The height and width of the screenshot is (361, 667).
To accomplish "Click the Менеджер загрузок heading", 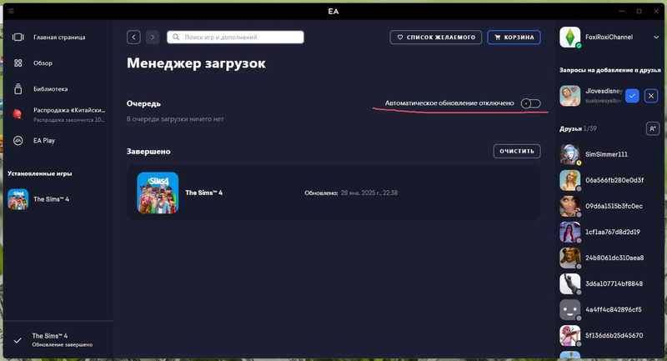I will click(196, 63).
